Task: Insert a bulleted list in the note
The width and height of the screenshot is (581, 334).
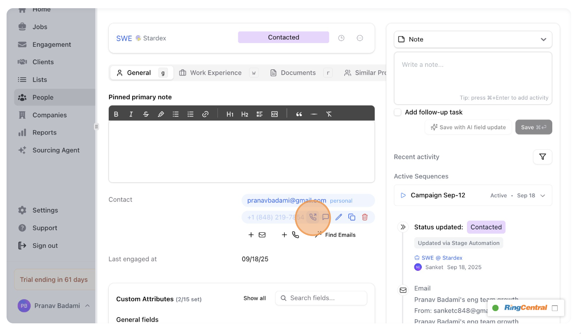Action: pyautogui.click(x=176, y=114)
